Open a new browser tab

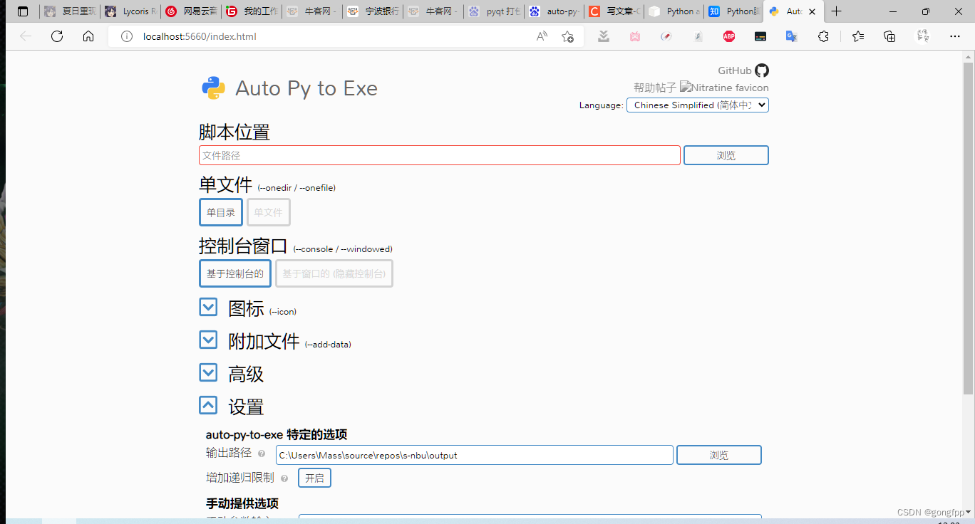pyautogui.click(x=837, y=11)
